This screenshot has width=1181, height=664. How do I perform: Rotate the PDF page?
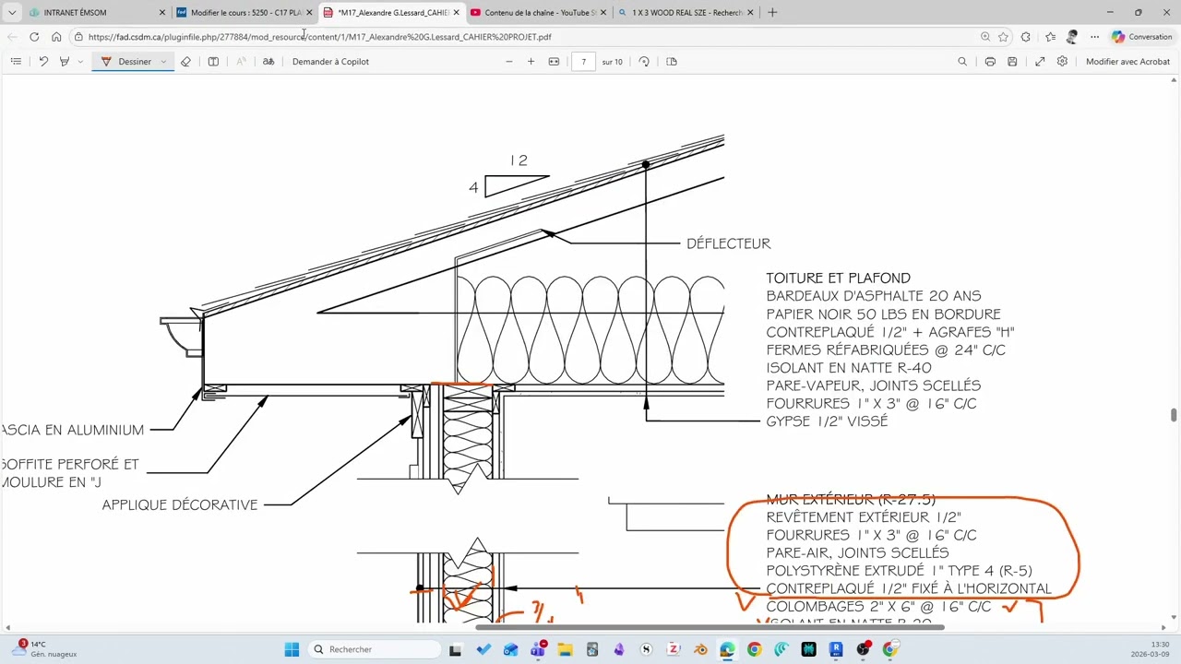click(x=644, y=62)
